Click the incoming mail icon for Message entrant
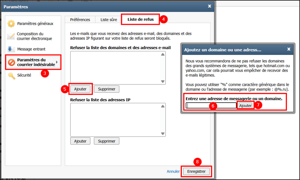The width and height of the screenshot is (300, 180). tap(11, 49)
